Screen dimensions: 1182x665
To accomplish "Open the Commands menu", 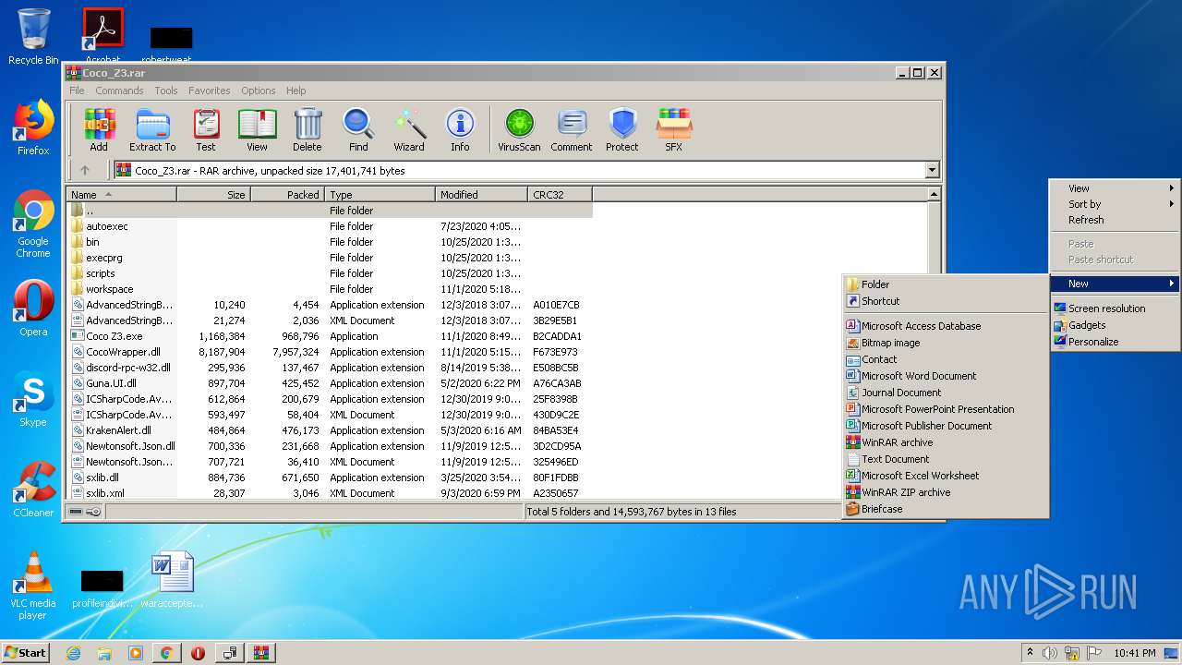I will click(119, 91).
